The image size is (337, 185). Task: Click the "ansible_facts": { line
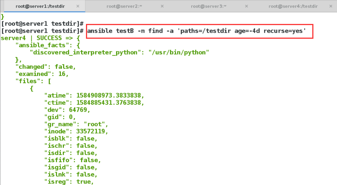(x=48, y=45)
